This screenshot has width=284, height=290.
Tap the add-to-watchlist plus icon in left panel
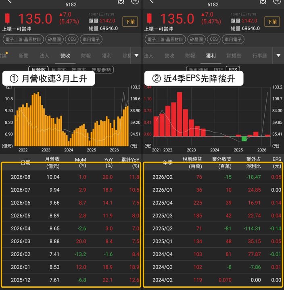click(135, 2)
